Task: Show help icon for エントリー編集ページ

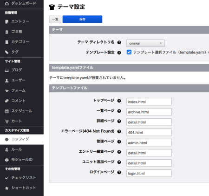Action: (119, 152)
